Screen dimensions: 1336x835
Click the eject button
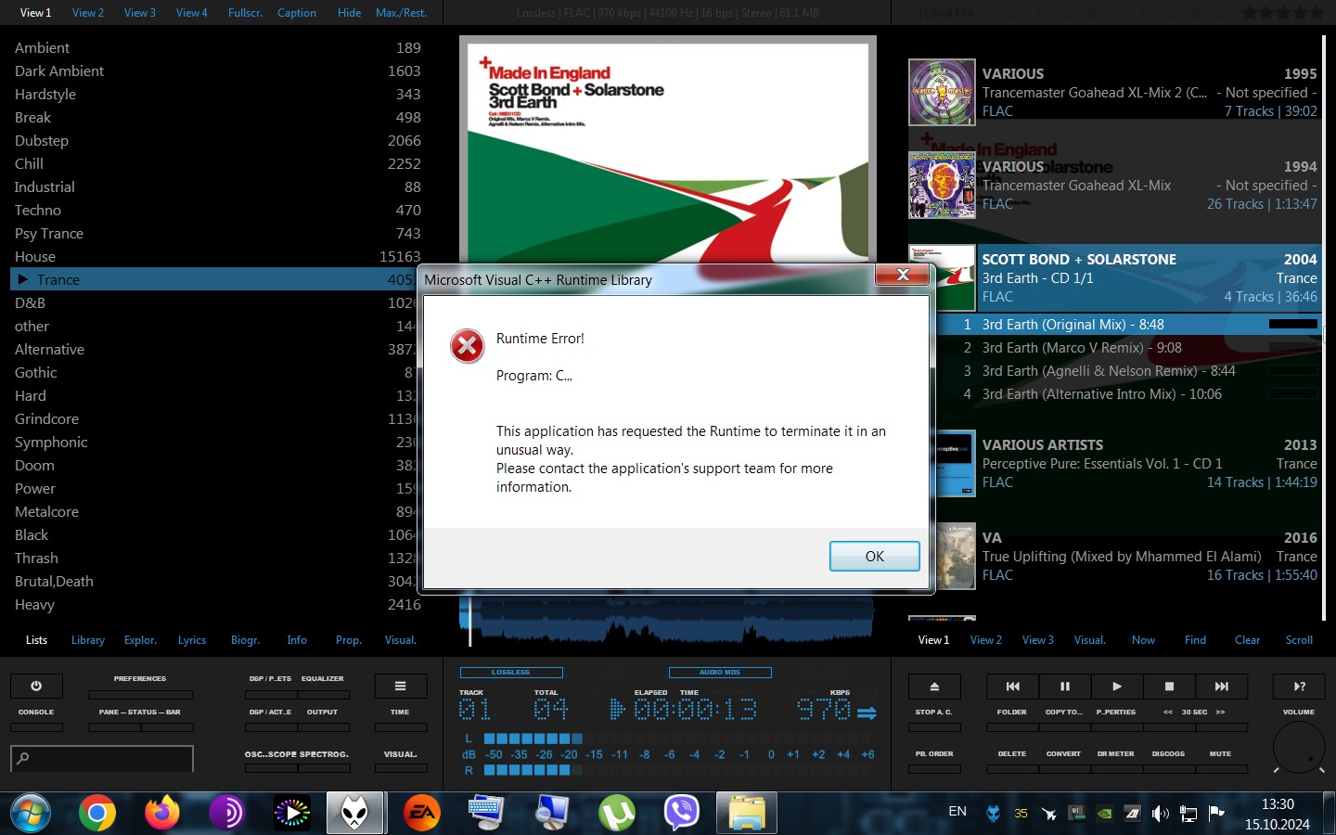(934, 687)
